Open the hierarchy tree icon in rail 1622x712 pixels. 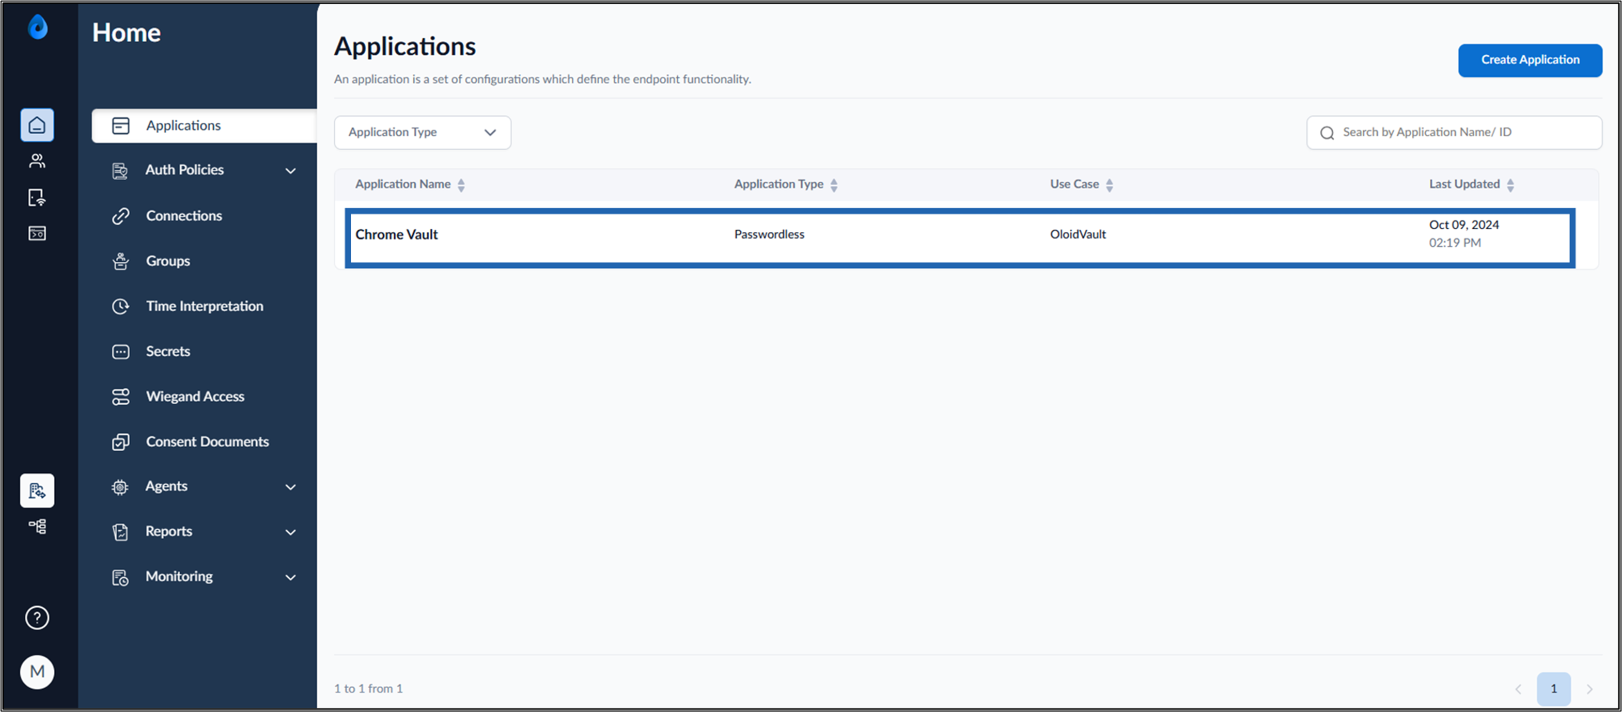click(x=37, y=526)
